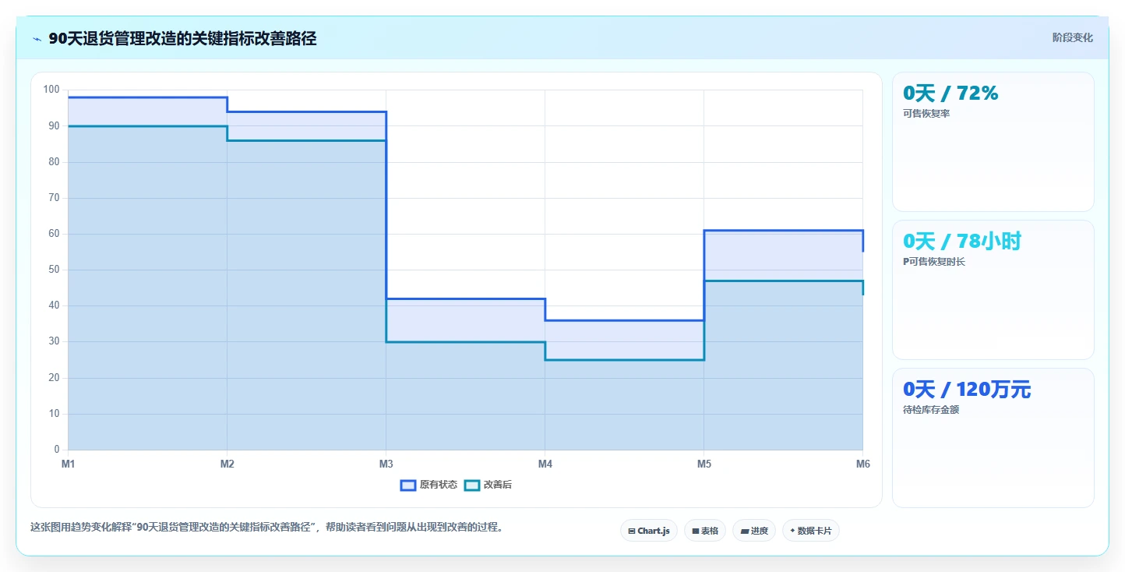
Task: Click the icon in the 进度 chip
Action: 745,531
